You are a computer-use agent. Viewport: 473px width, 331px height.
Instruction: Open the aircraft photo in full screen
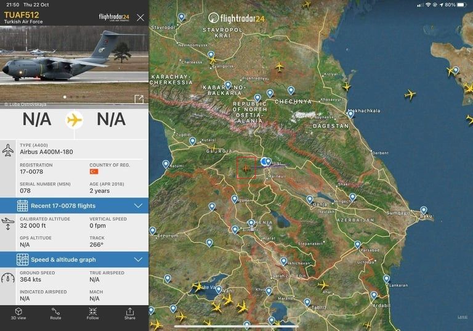pos(139,99)
